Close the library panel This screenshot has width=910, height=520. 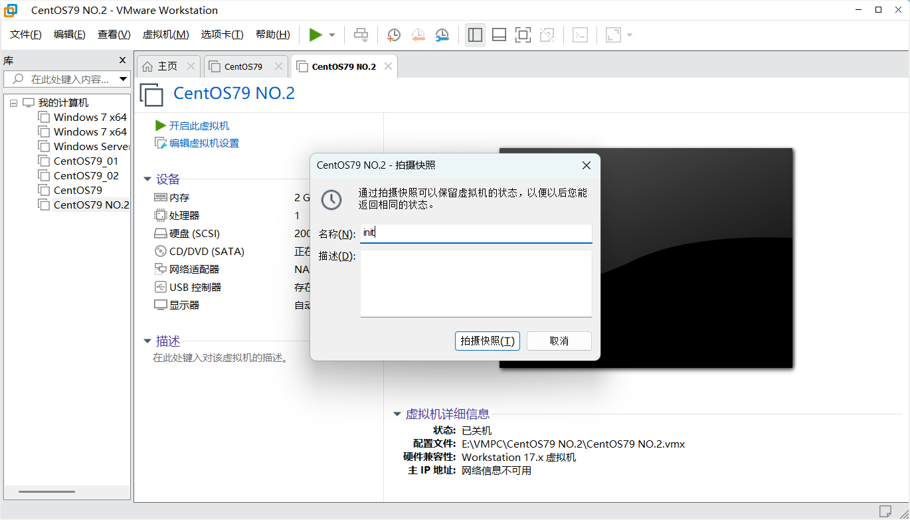point(122,60)
